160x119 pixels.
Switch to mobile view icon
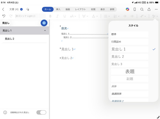coord(134,9)
